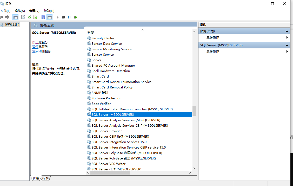Select SQL Server PolyBase 数据移动 row
Image resolution: width=293 pixels, height=186 pixels.
(x=127, y=153)
